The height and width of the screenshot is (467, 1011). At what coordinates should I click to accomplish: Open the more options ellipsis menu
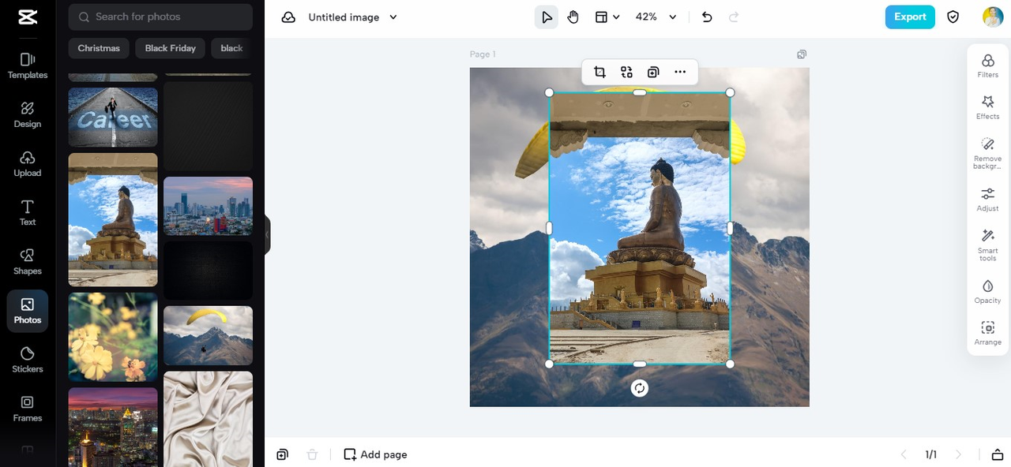(680, 72)
